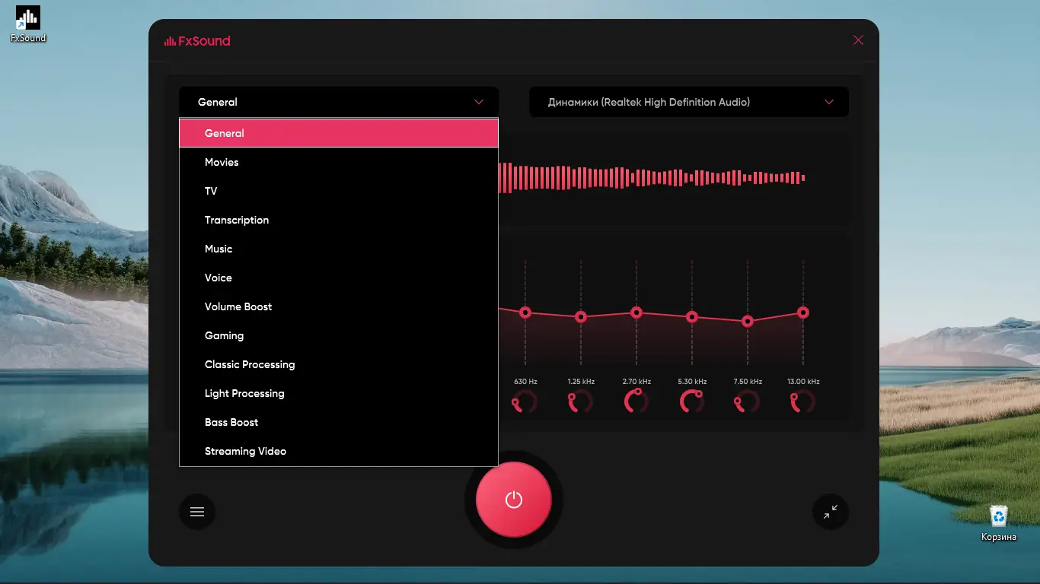Click the 13.00 kHz frequency knob

(x=802, y=401)
